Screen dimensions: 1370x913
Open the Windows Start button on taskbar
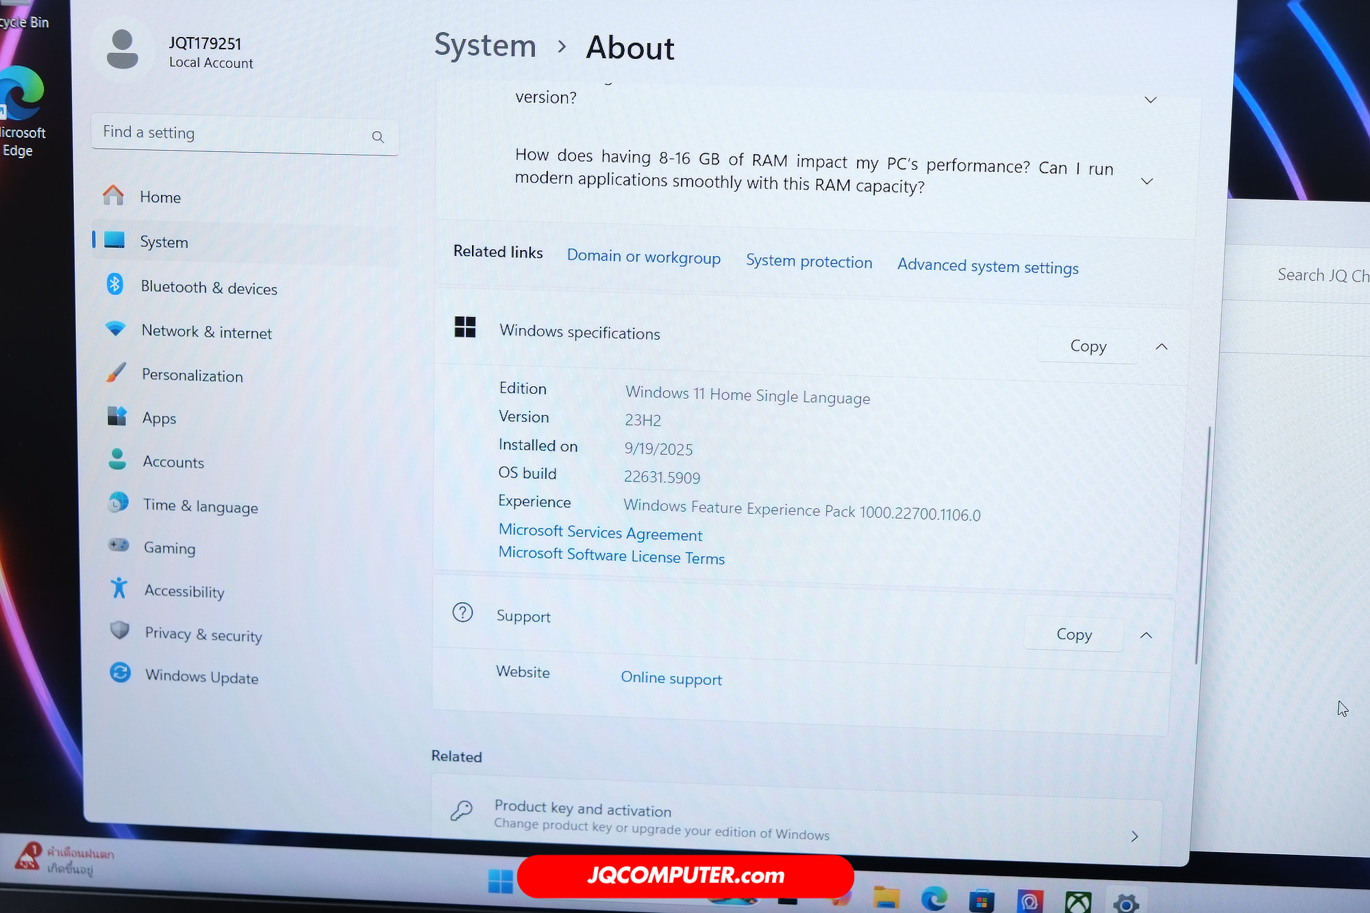[501, 881]
